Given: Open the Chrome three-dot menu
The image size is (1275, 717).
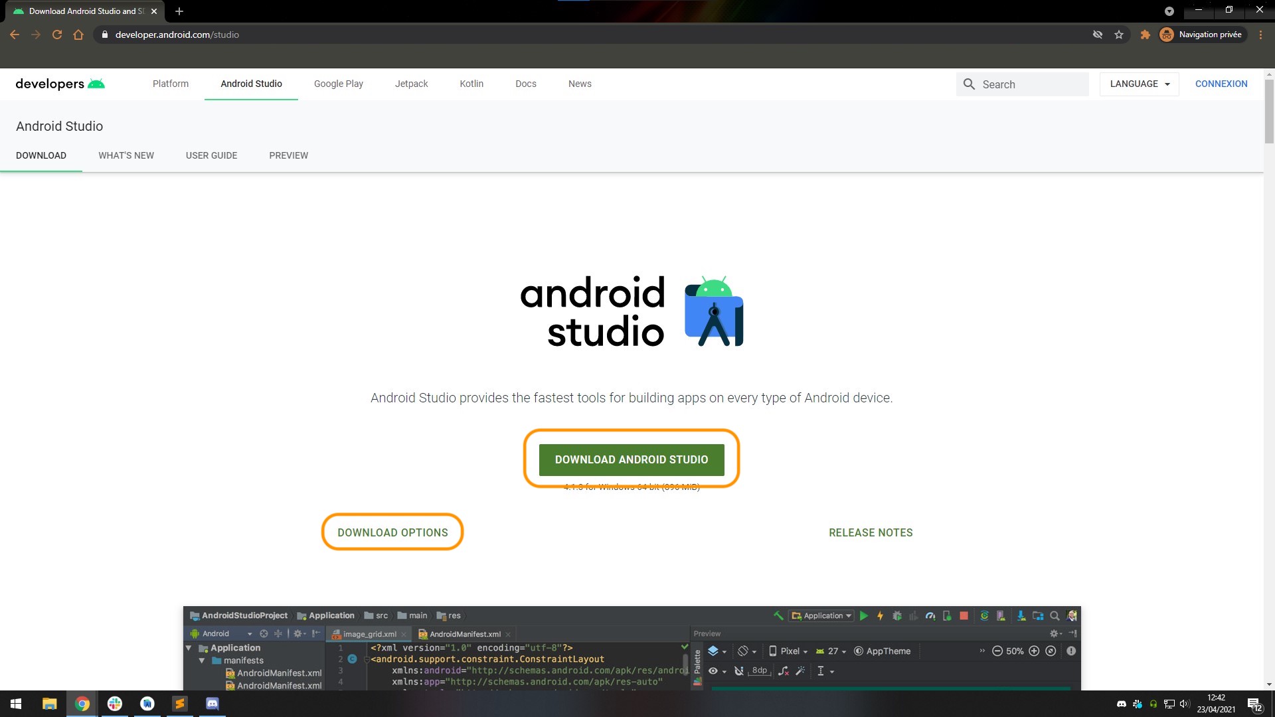Looking at the screenshot, I should (x=1260, y=35).
